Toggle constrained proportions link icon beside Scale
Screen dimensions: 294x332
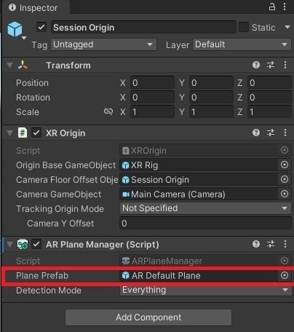108,111
